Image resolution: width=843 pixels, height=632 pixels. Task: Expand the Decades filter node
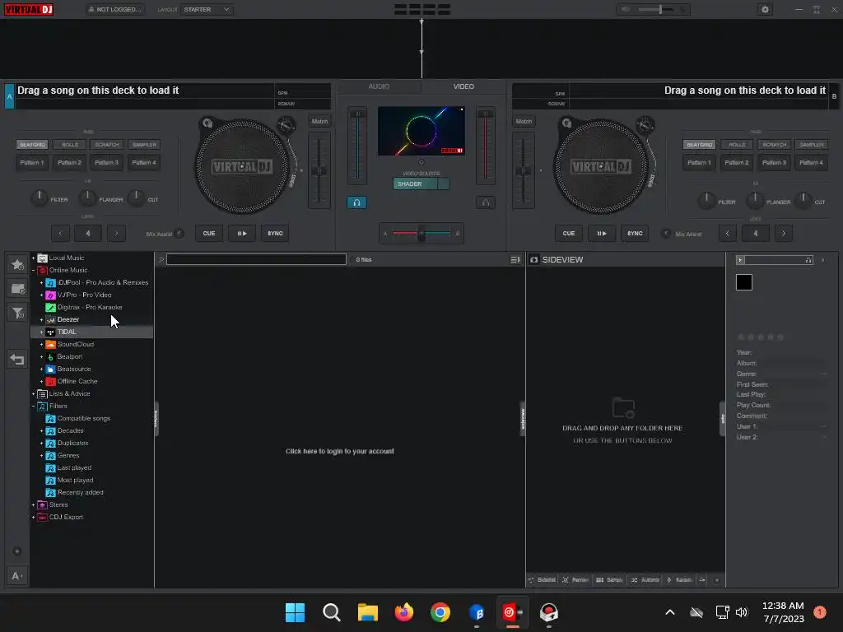click(41, 431)
